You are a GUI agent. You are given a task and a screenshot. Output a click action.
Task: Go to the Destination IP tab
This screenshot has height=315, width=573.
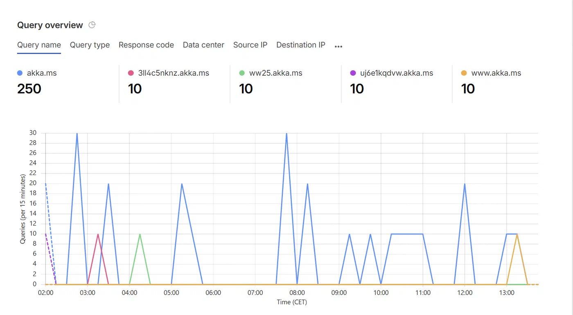(x=301, y=45)
